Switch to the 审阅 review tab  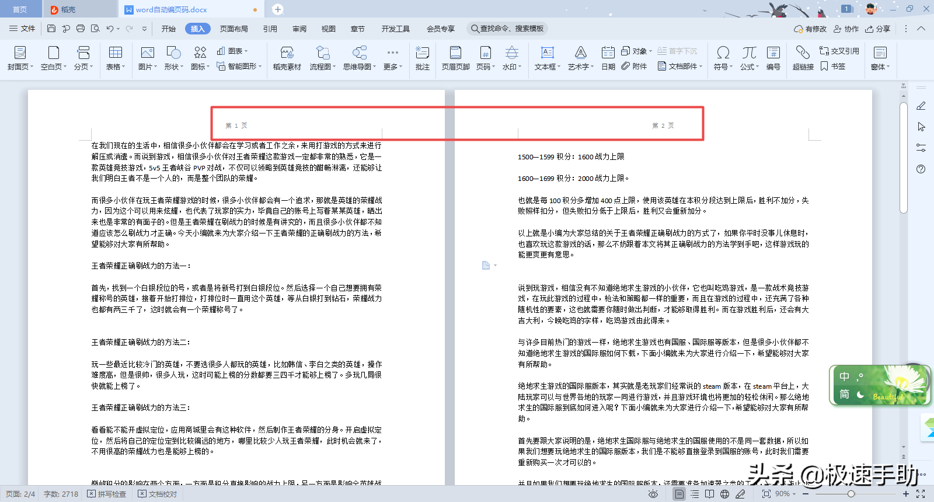pos(299,29)
